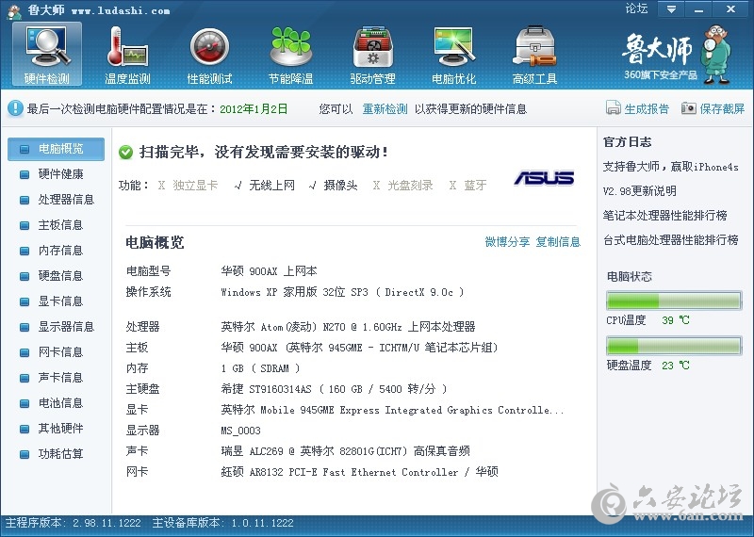The image size is (754, 537).
Task: Open 高级工具 advanced tools icon
Action: click(x=534, y=54)
